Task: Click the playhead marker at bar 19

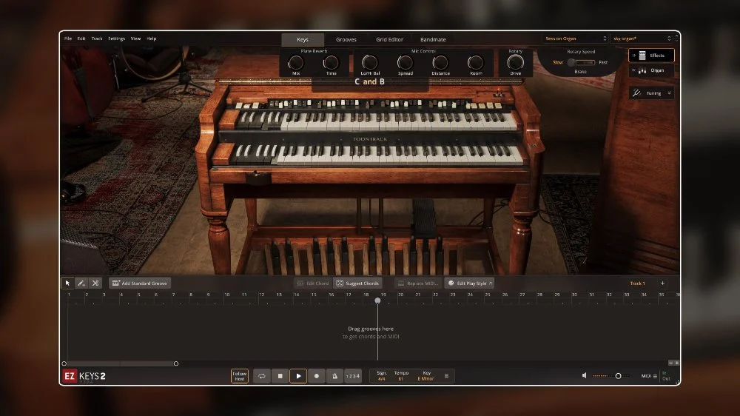Action: tap(377, 301)
